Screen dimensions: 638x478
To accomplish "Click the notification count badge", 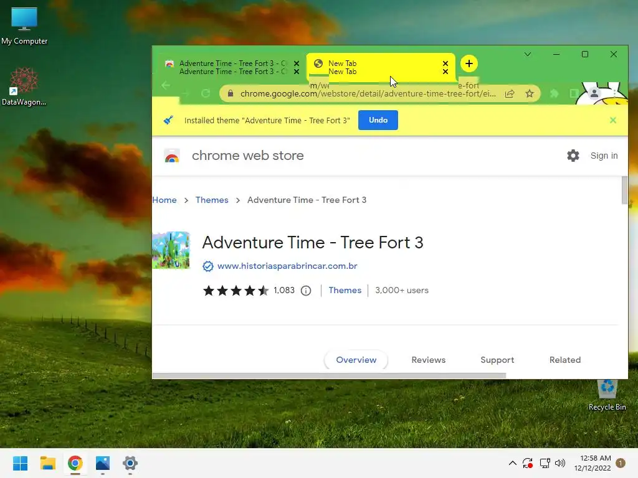I will pyautogui.click(x=621, y=463).
